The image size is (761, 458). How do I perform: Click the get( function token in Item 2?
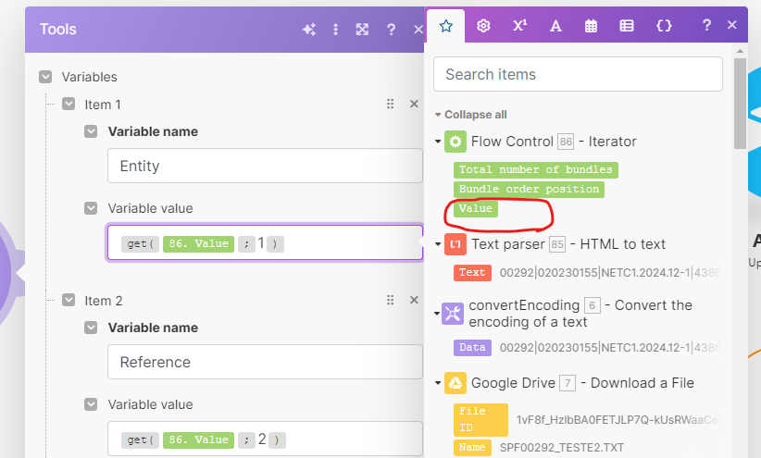(x=141, y=439)
